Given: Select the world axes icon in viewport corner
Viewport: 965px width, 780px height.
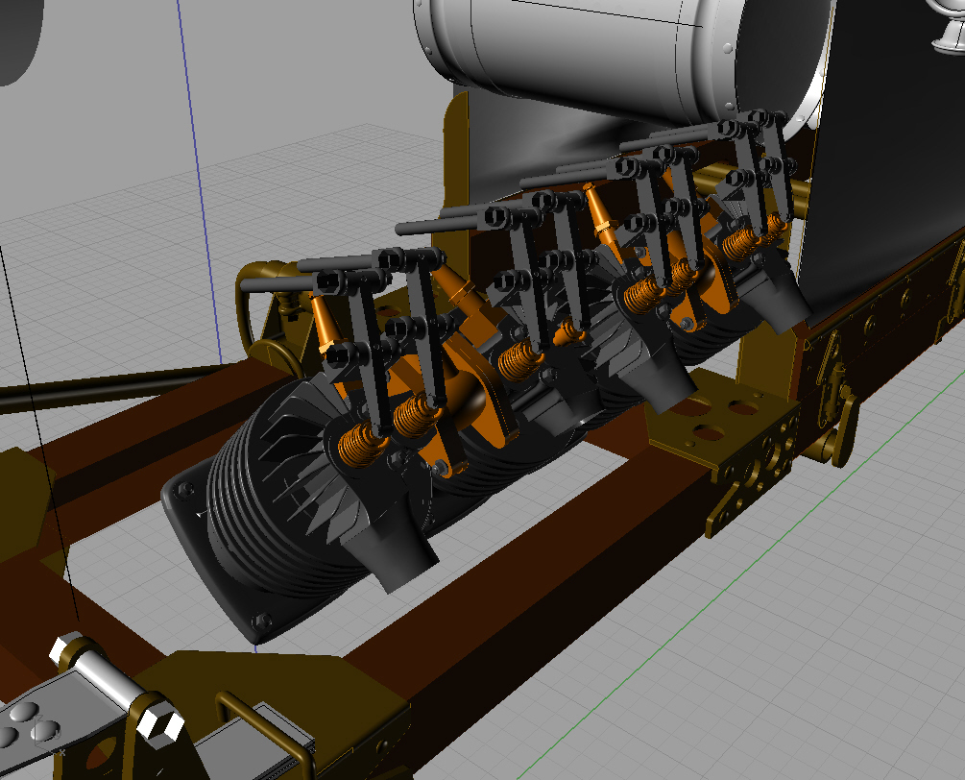Looking at the screenshot, I should 49,736.
